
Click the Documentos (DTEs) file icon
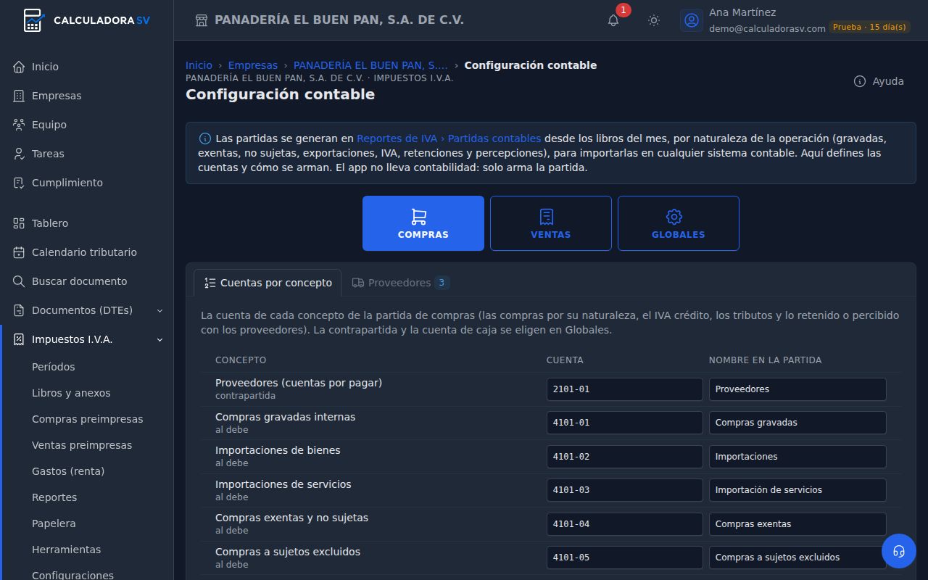[x=19, y=310]
